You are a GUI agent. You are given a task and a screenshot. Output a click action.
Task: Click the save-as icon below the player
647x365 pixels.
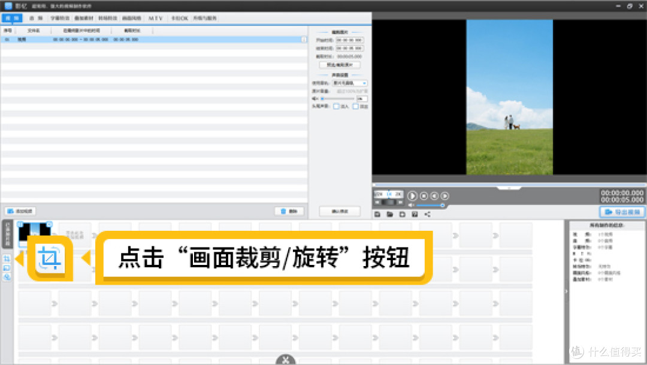(x=403, y=215)
